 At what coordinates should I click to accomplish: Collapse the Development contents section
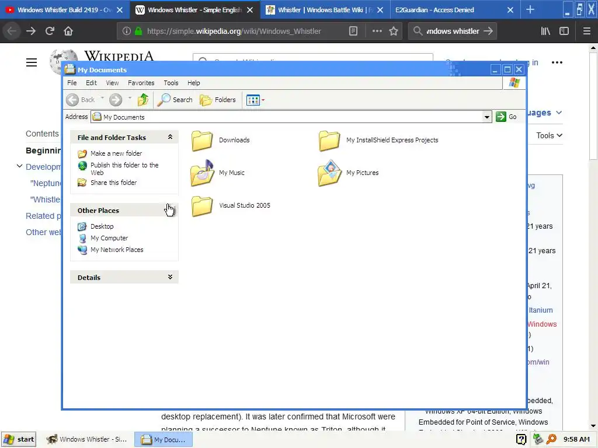coord(19,166)
